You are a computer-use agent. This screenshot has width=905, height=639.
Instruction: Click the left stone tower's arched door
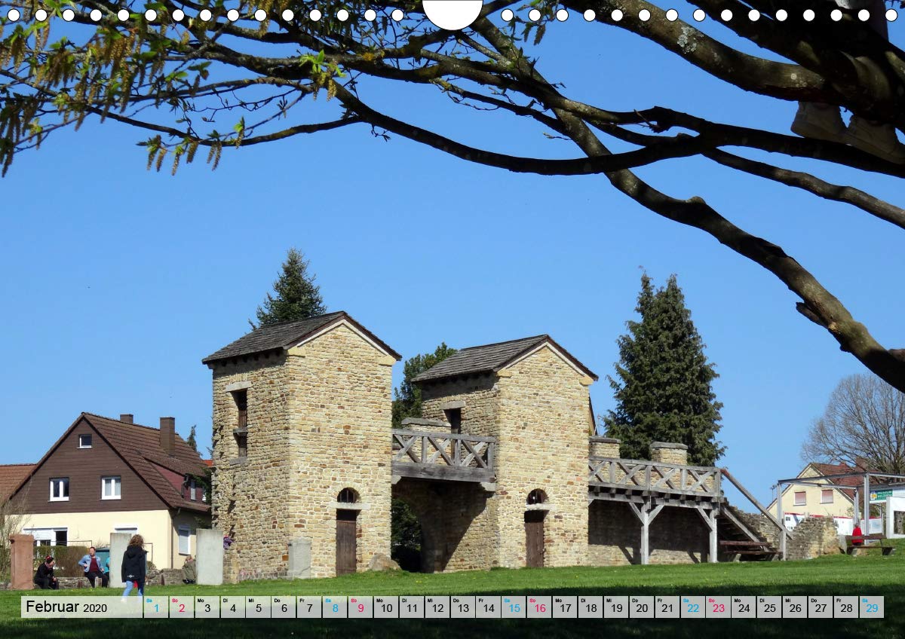pyautogui.click(x=346, y=540)
